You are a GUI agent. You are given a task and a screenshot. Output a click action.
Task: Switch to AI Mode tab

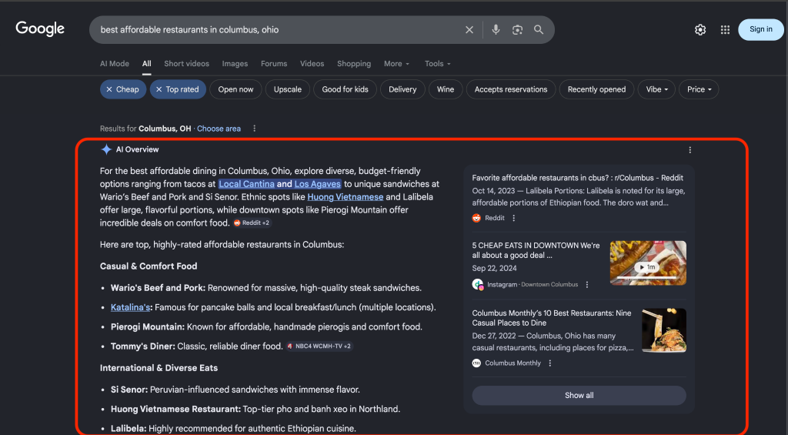tap(115, 63)
